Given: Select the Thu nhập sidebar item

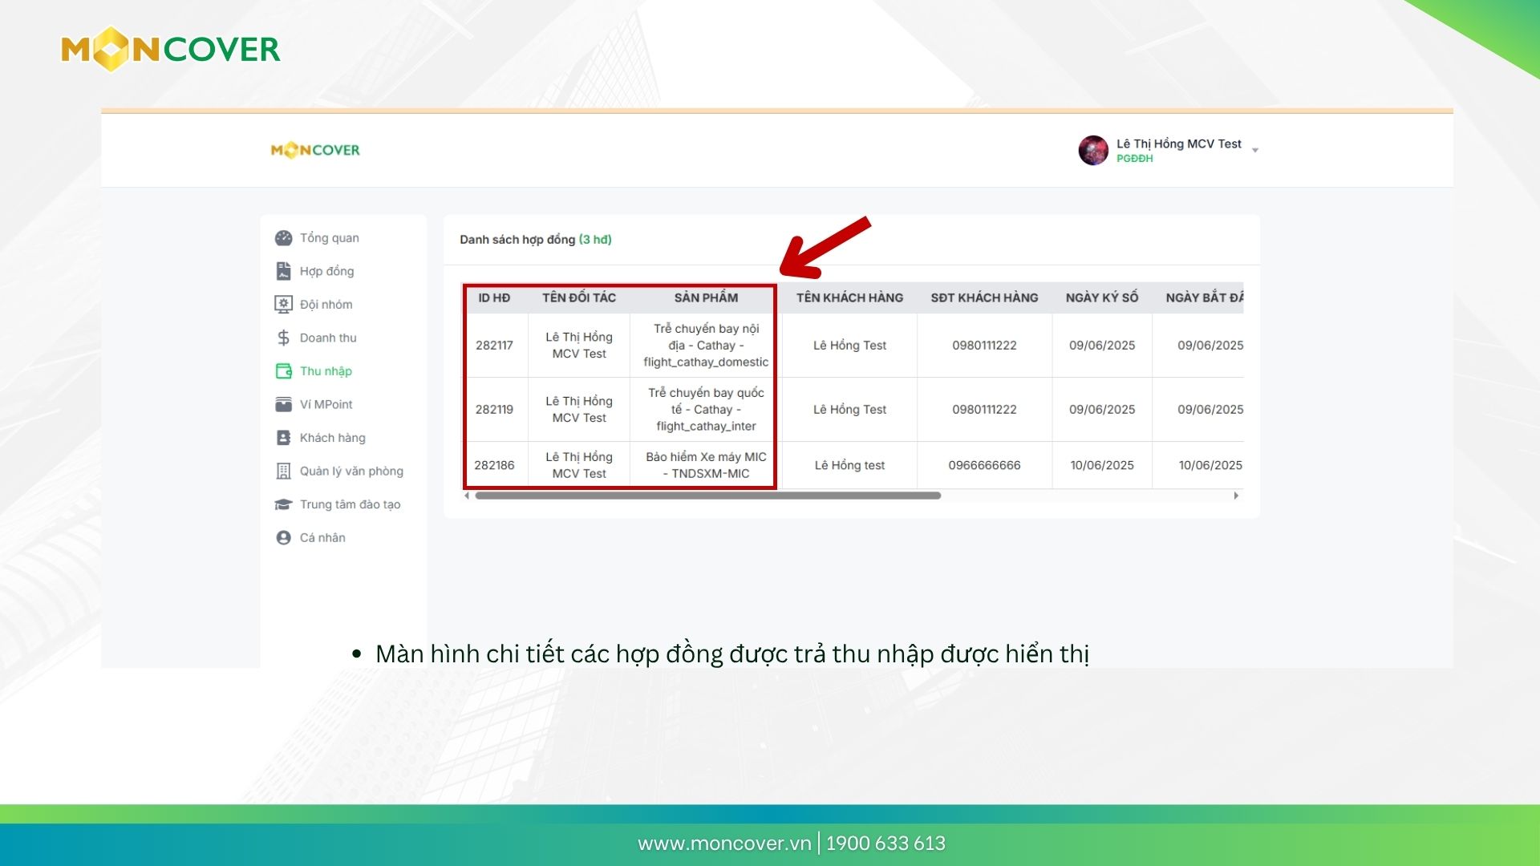Looking at the screenshot, I should [326, 371].
